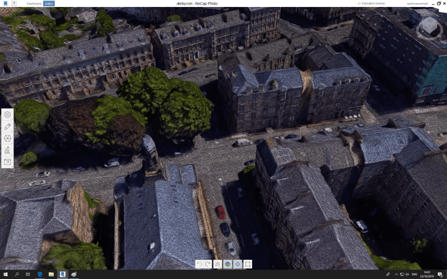Open the Settings gear tool in sidebar
The image size is (447, 279).
point(7,115)
